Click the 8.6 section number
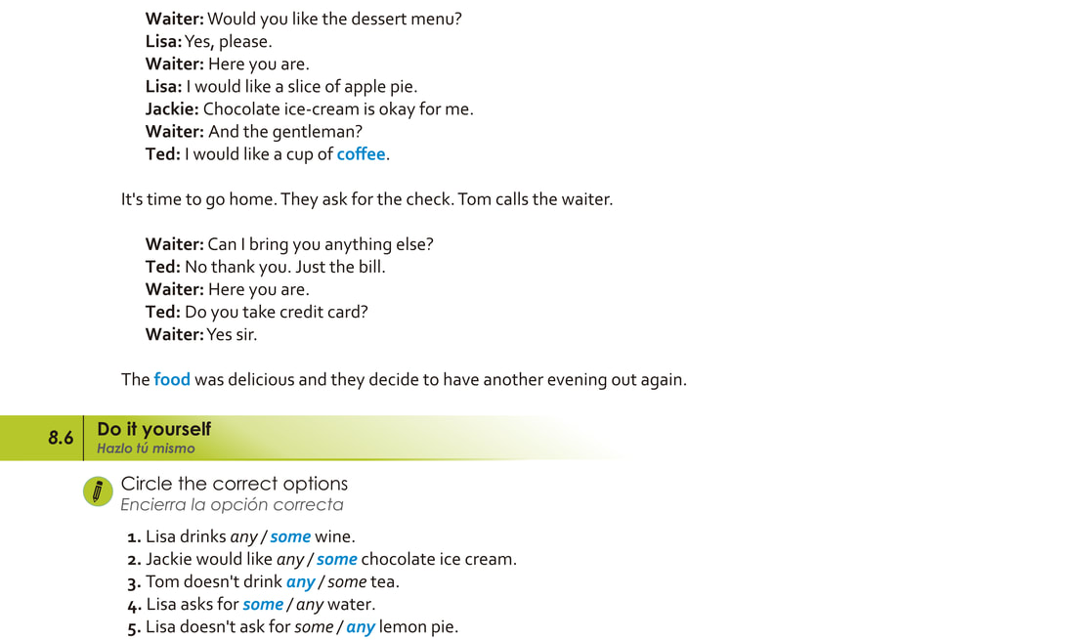 click(x=61, y=439)
